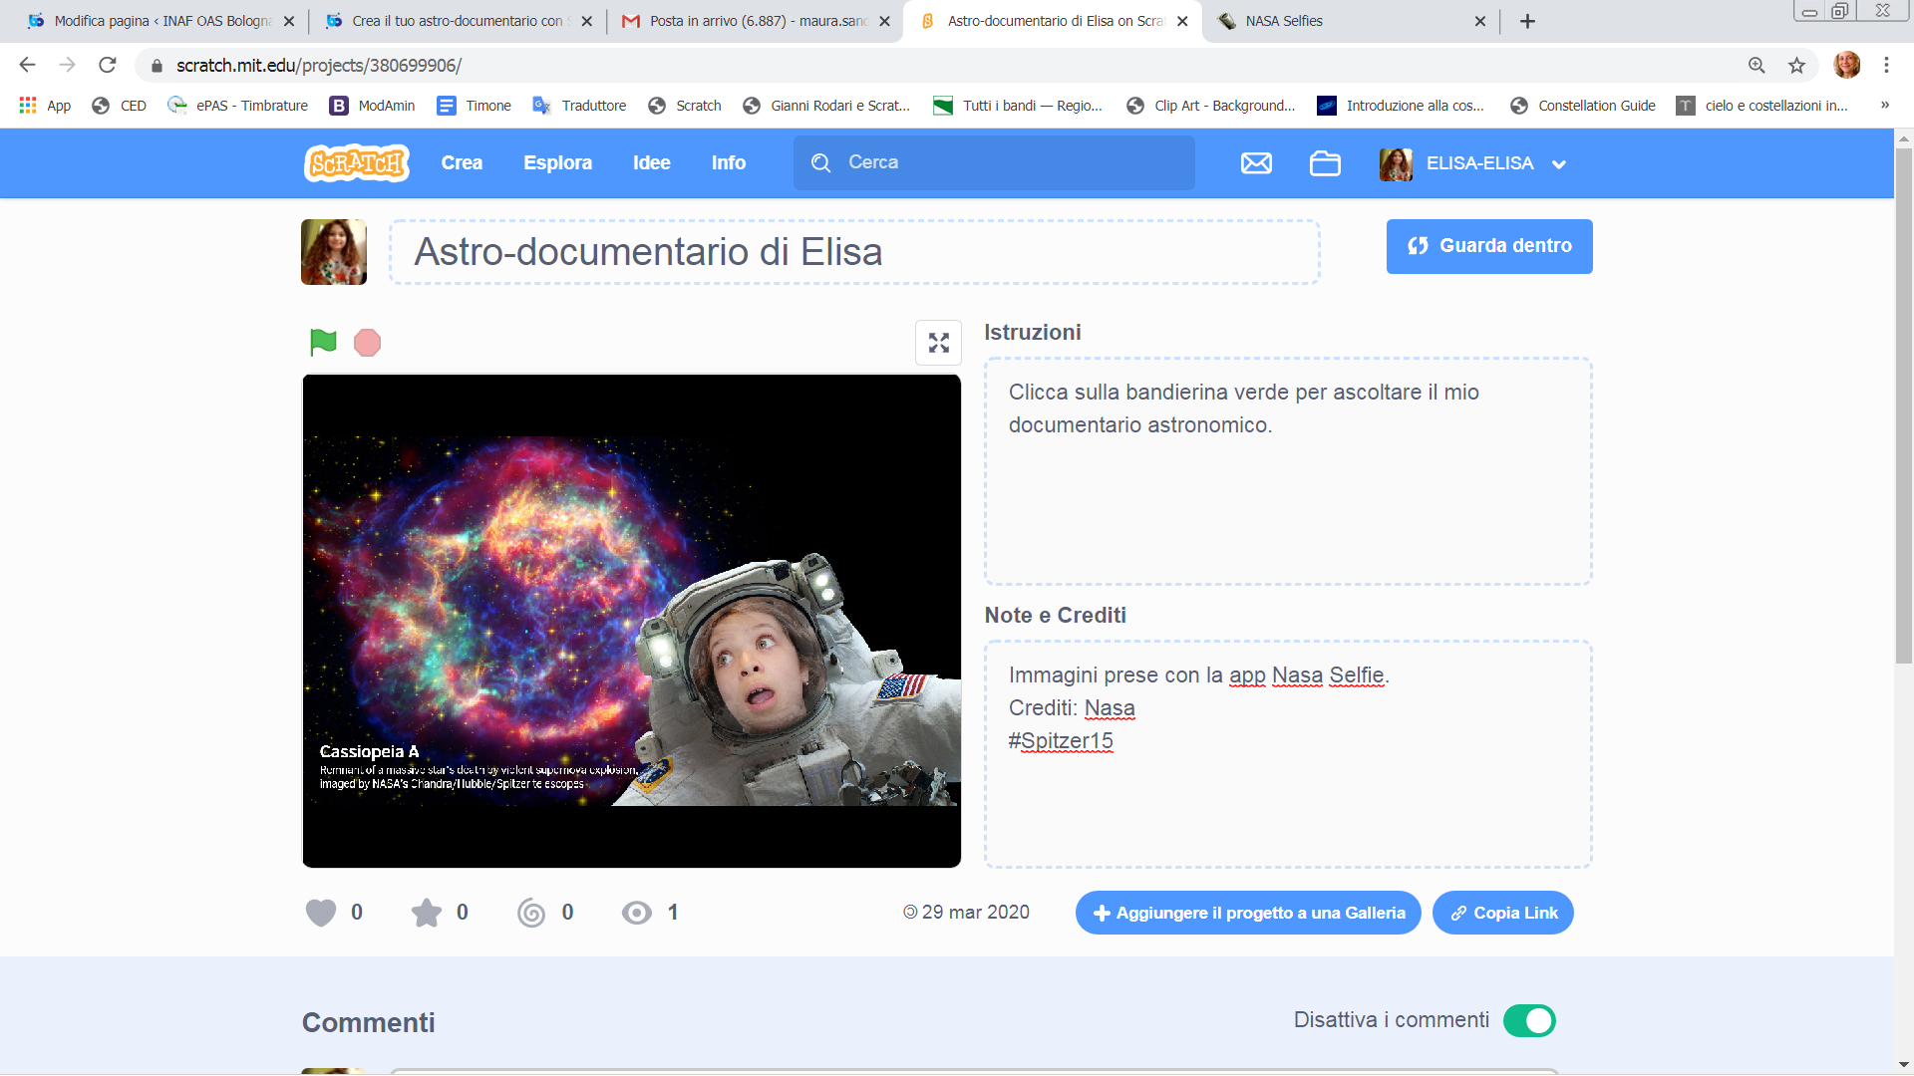The width and height of the screenshot is (1914, 1076).
Task: Expand the ELISA-ELISA account dropdown
Action: (x=1559, y=164)
